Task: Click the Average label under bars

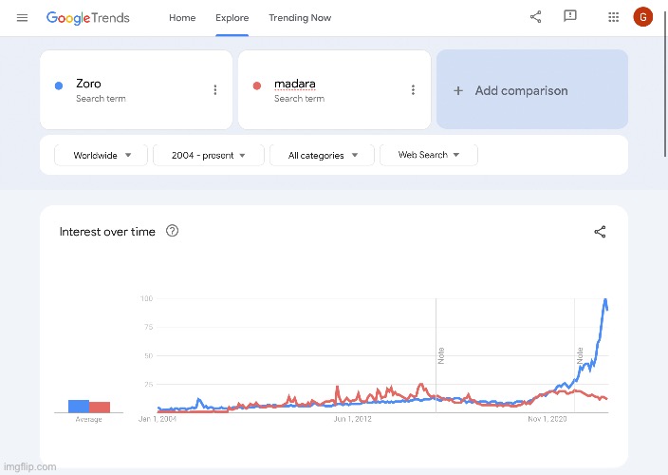Action: [x=88, y=419]
